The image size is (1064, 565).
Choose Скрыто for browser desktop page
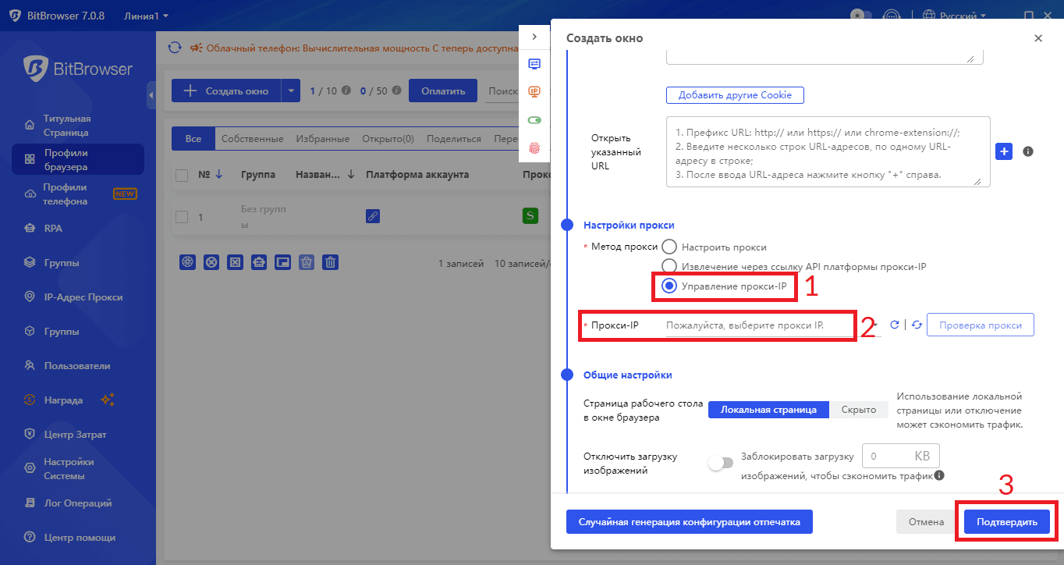click(x=858, y=410)
